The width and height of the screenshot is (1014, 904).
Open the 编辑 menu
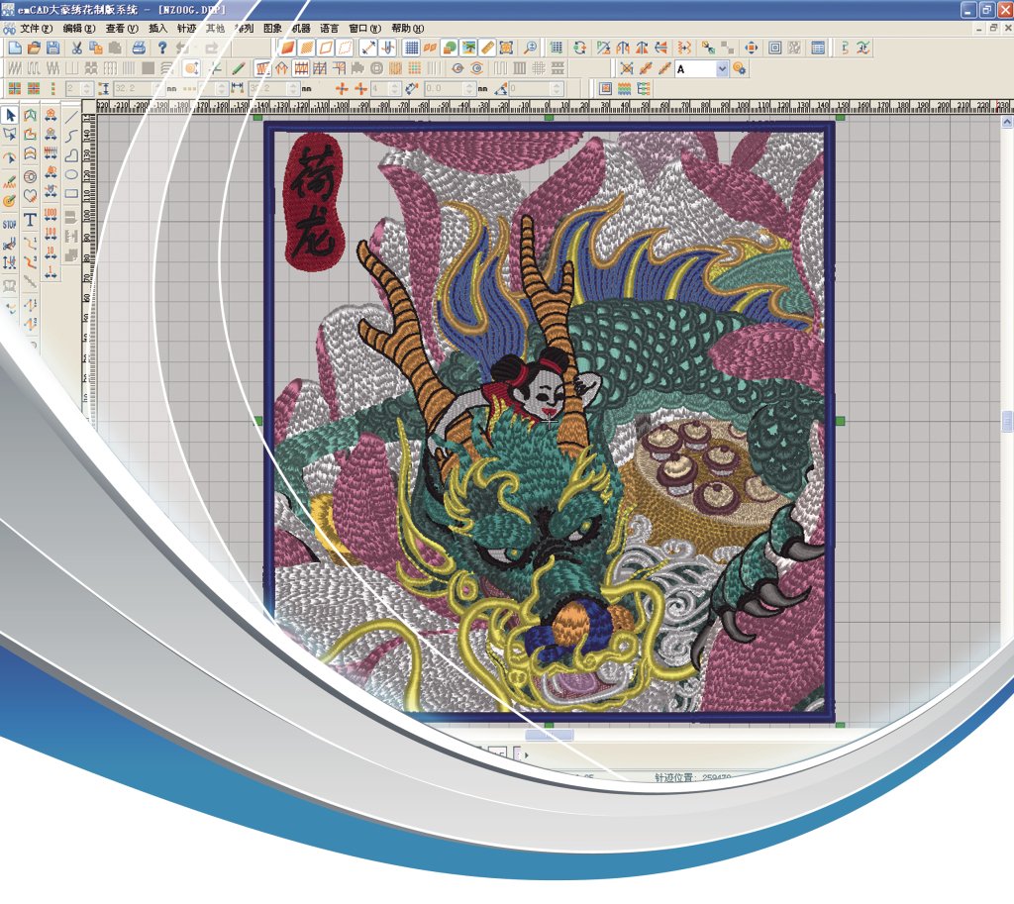(x=79, y=29)
